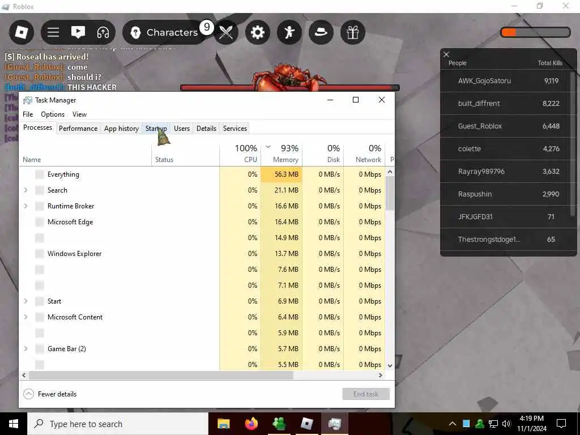Open the volume speaker tray icon
580x435 pixels.
point(506,424)
